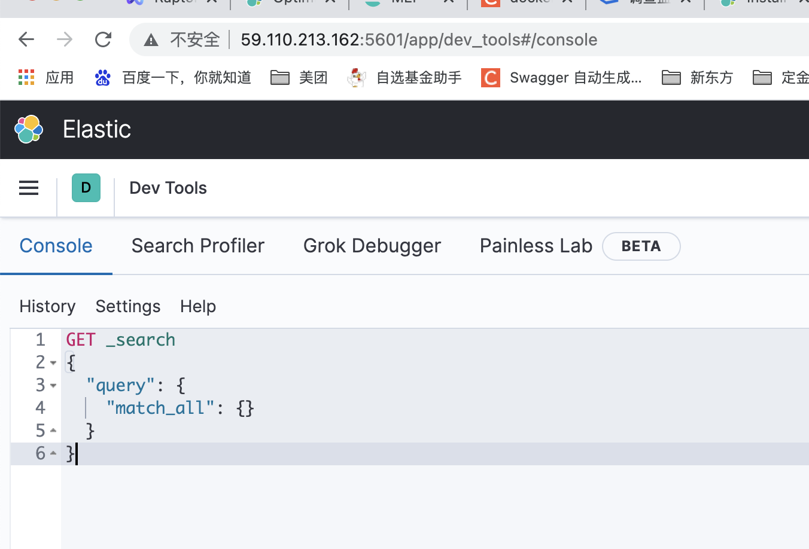The height and width of the screenshot is (549, 809).
Task: Click the 应用 bookmark label
Action: 60,77
